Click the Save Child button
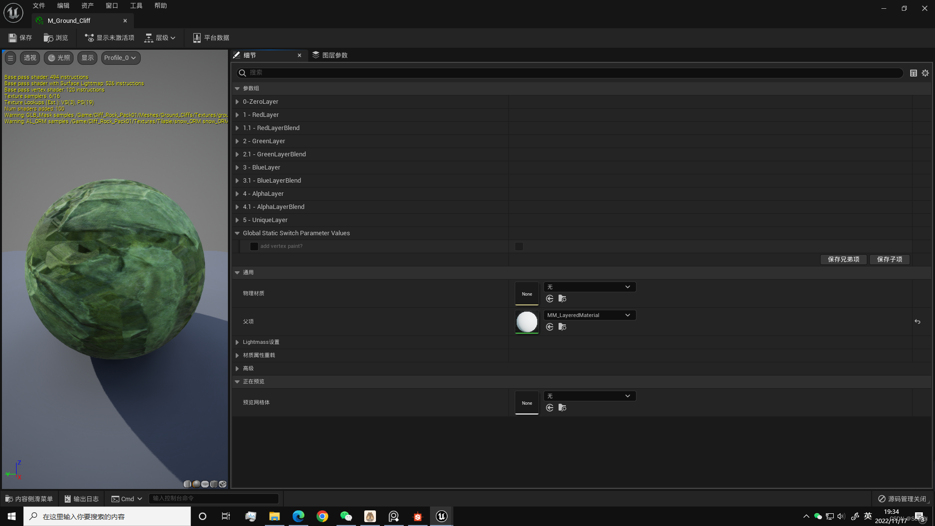Image resolution: width=935 pixels, height=526 pixels. (x=889, y=259)
